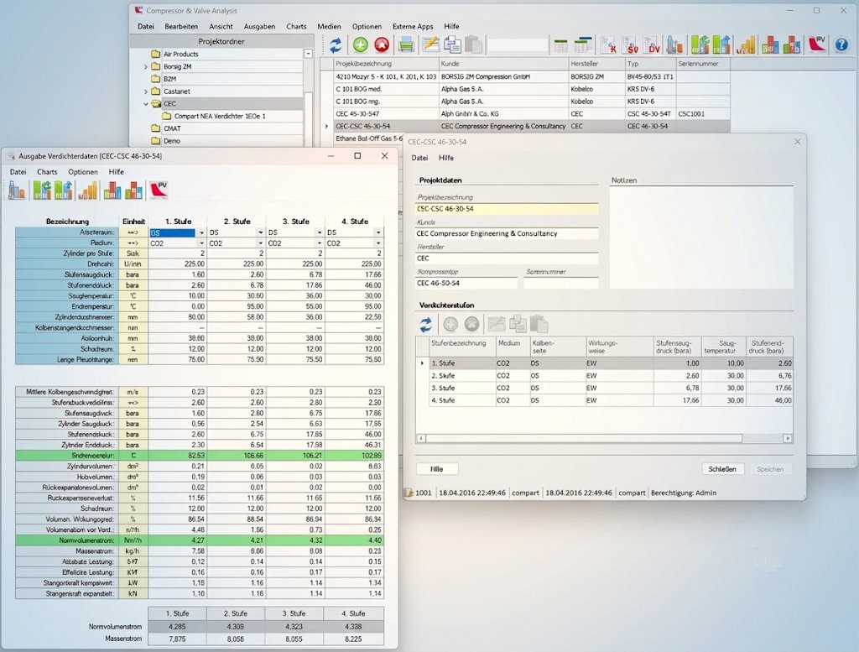Viewport: 859px width, 652px height.
Task: Click the yellow bar chart icon in main toolbar
Action: click(x=746, y=45)
